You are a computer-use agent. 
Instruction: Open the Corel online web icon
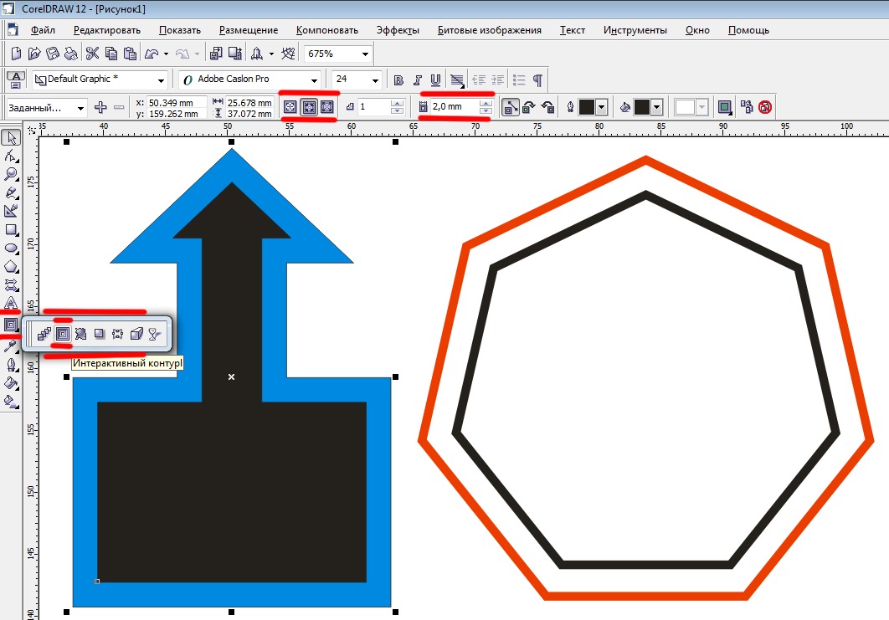click(288, 54)
